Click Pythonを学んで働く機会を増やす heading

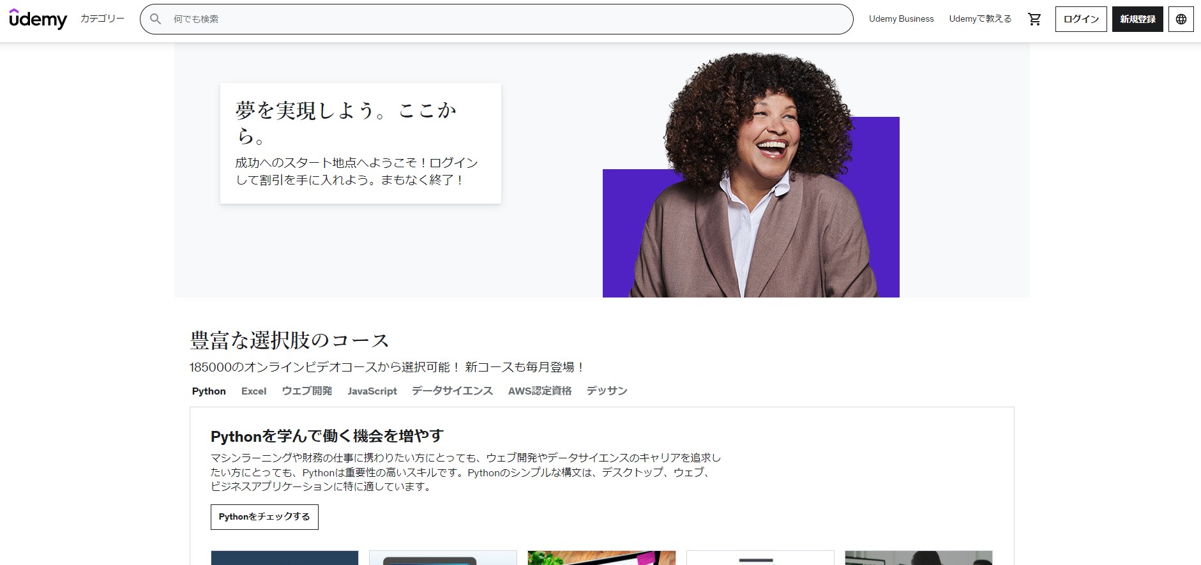[327, 436]
